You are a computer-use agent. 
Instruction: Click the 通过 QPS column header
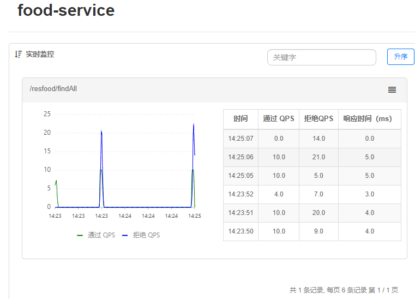point(279,118)
